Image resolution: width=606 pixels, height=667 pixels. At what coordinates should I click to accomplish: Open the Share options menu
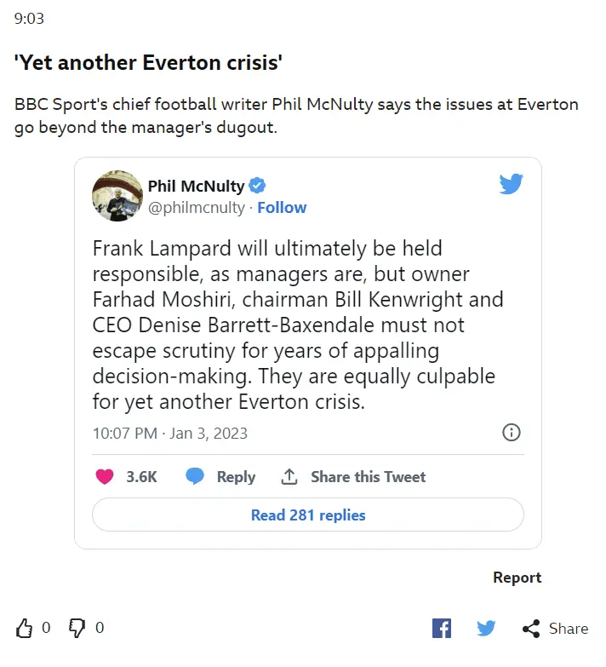pyautogui.click(x=555, y=629)
